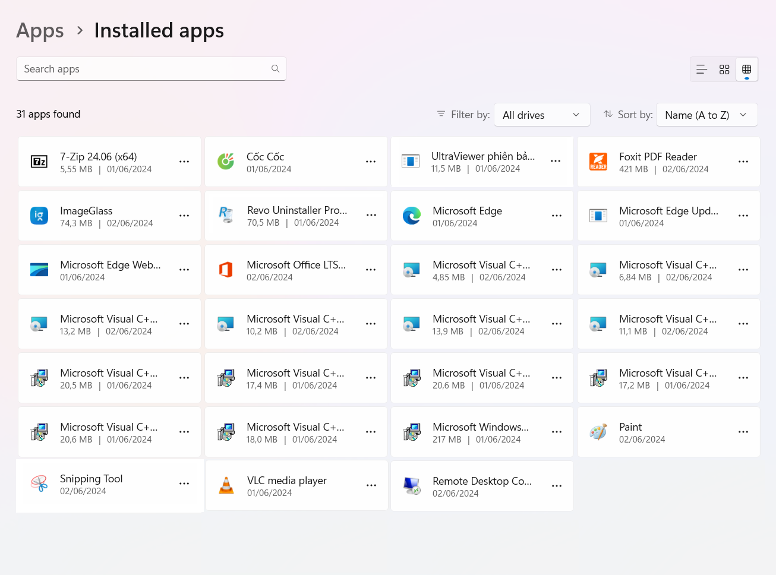
Task: Open options for Visual C++ 6,84 MB
Action: pyautogui.click(x=743, y=270)
